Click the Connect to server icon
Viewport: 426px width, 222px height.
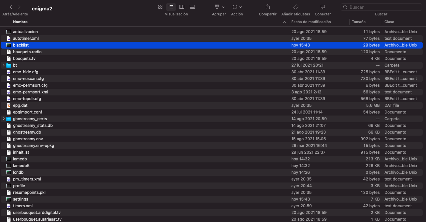click(323, 7)
